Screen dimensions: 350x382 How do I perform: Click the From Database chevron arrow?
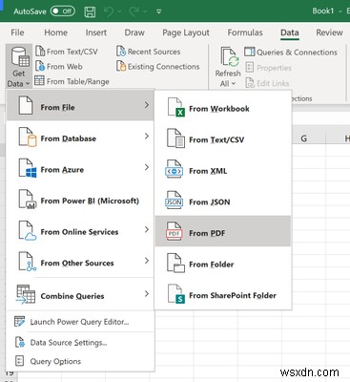coord(147,136)
